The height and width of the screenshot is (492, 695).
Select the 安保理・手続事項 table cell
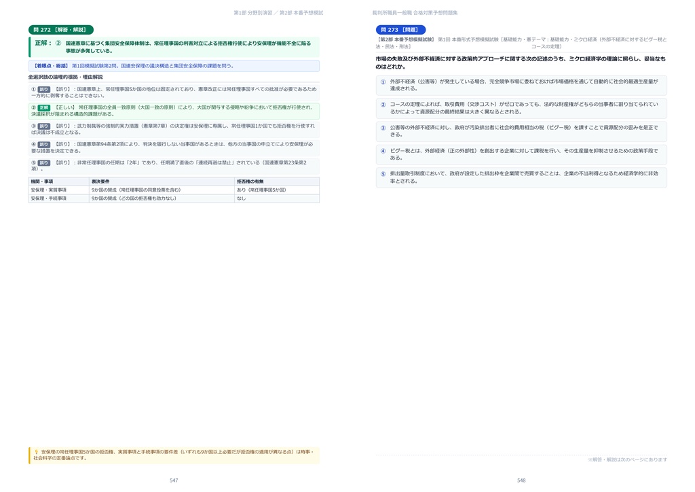click(59, 198)
